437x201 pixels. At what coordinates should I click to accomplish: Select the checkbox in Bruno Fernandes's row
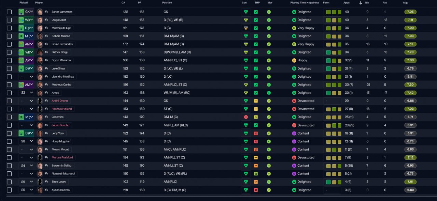[x=9, y=44]
